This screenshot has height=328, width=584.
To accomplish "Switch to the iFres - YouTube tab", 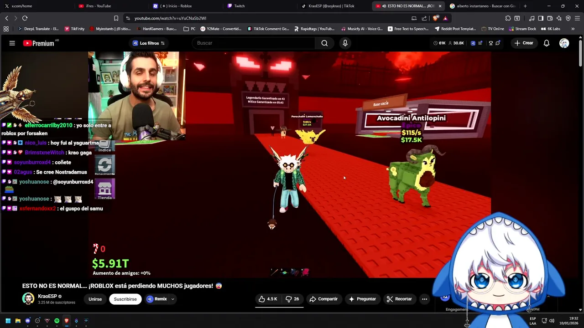I will pyautogui.click(x=112, y=6).
